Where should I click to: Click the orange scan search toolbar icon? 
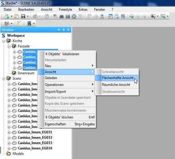pos(153,16)
